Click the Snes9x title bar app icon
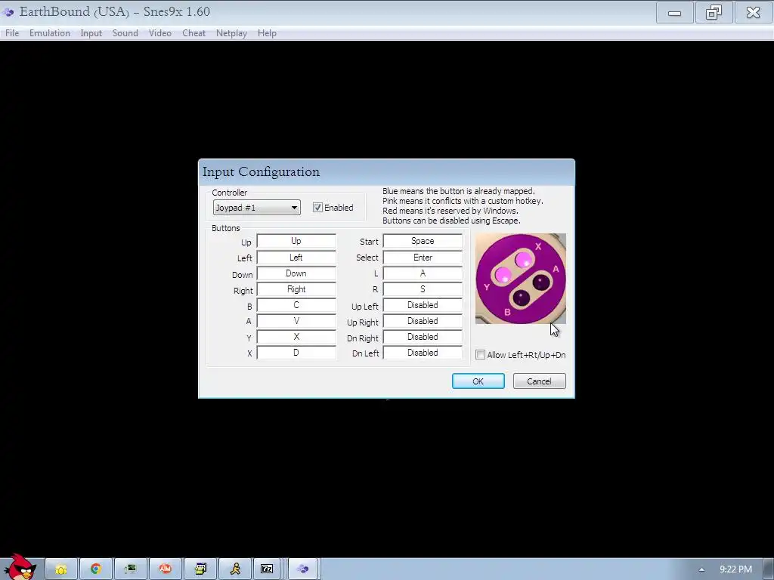 coord(8,11)
